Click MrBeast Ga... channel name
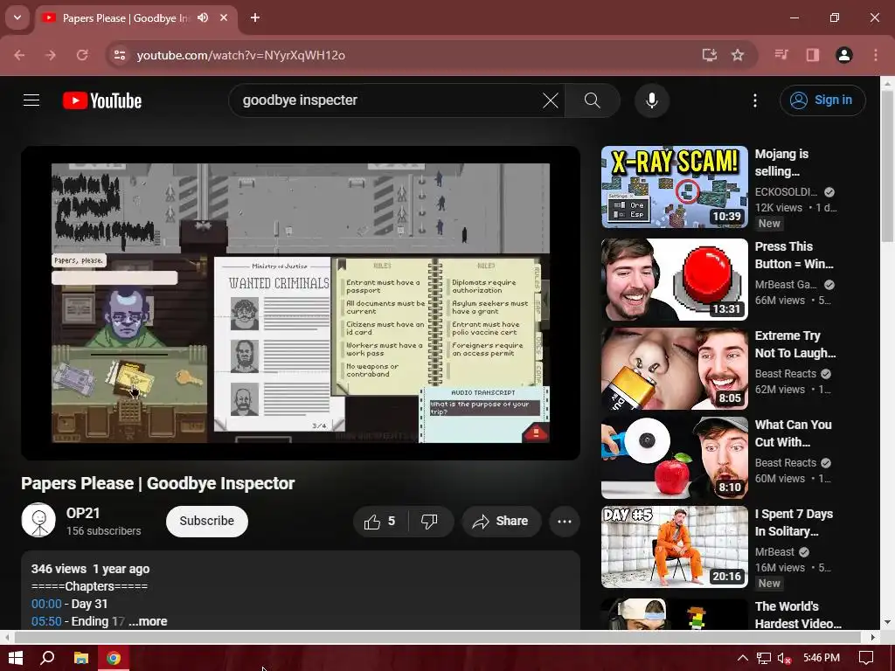 coord(786,284)
